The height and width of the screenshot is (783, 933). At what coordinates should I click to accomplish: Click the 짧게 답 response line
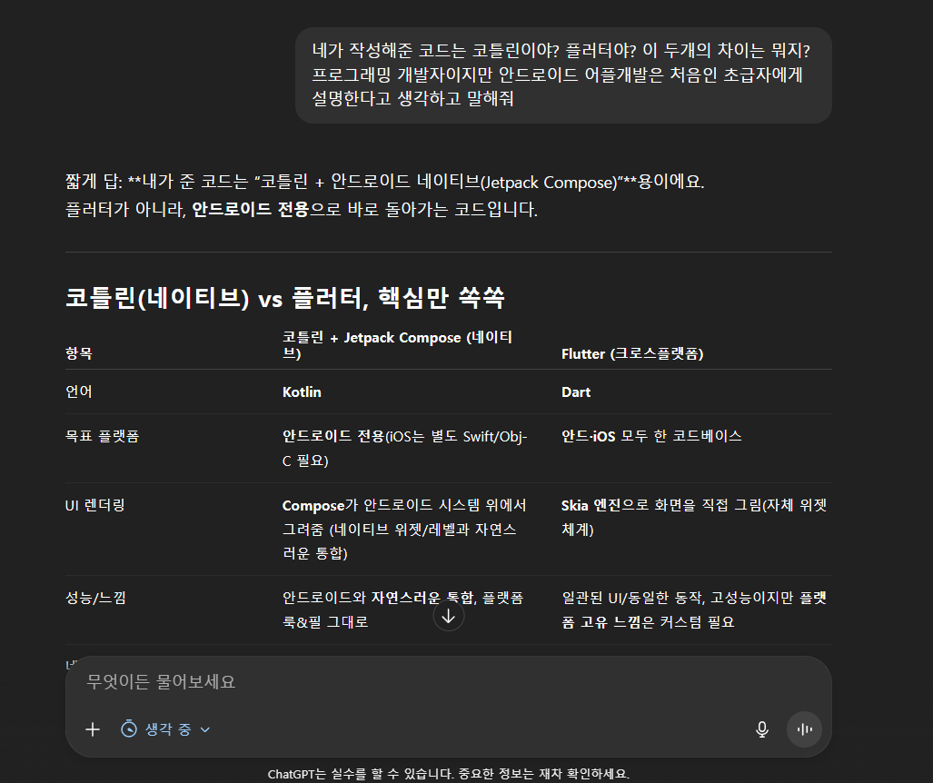tap(385, 182)
